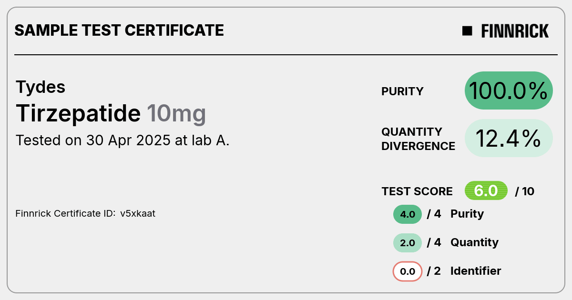Click the FINNRICK brand wordmark

tap(515, 31)
